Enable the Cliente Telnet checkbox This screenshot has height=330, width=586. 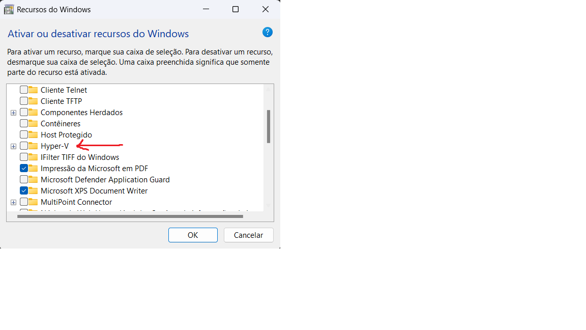23,90
